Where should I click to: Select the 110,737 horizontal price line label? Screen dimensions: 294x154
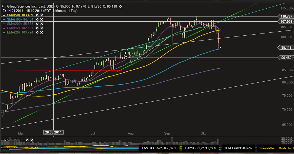(x=286, y=16)
